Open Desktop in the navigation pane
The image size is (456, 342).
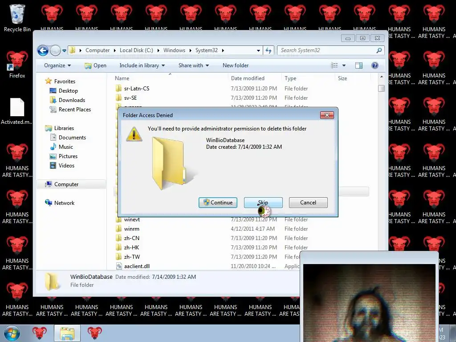[x=64, y=91]
